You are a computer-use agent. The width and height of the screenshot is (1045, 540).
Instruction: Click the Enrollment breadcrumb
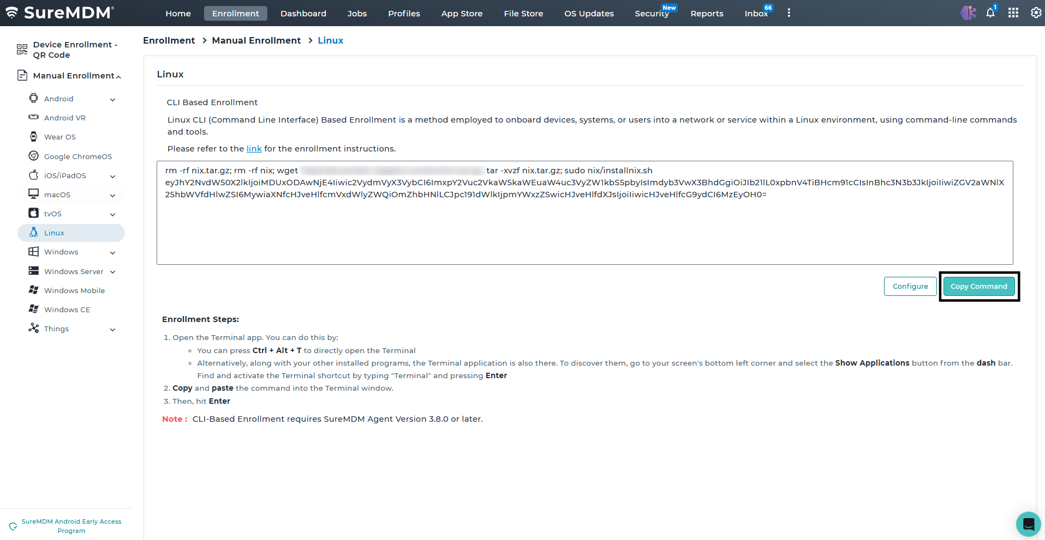point(169,40)
